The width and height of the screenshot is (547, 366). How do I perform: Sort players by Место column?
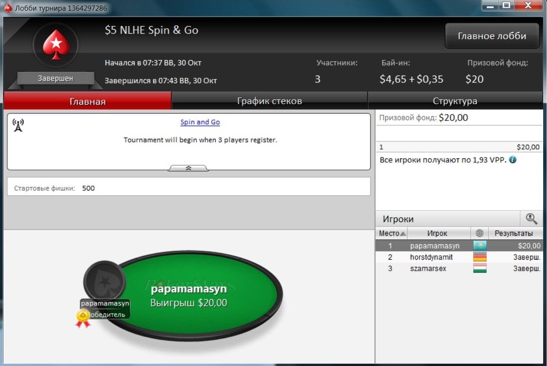[x=392, y=233]
